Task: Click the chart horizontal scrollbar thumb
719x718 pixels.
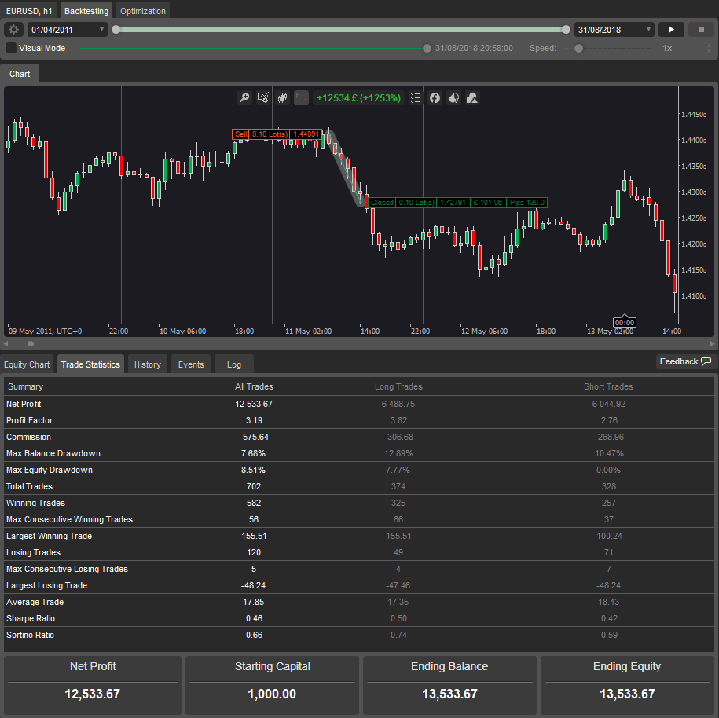Action: (x=31, y=343)
